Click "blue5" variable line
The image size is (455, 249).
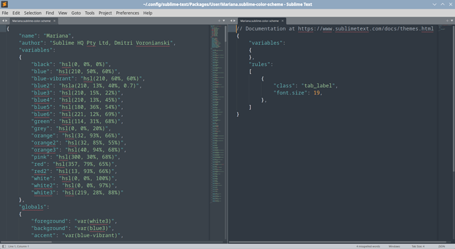pyautogui.click(x=77, y=107)
